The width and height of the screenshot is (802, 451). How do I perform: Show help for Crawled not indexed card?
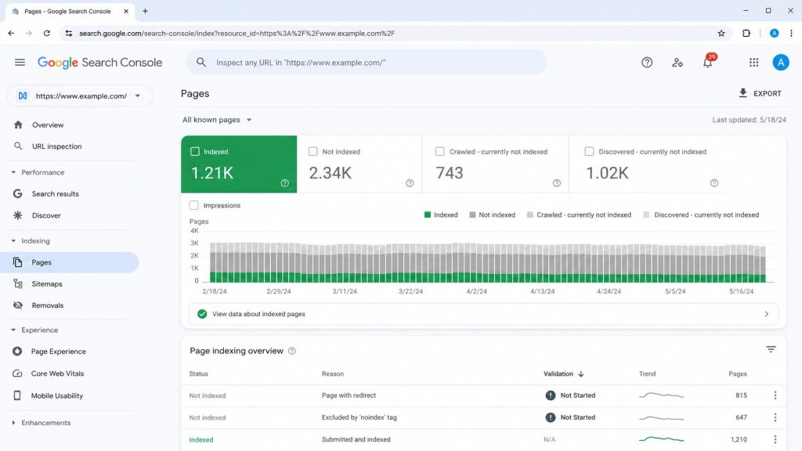coord(557,183)
